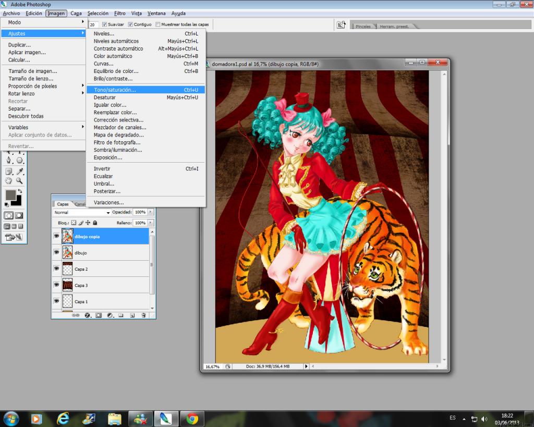Select Standard screen mode

7,226
